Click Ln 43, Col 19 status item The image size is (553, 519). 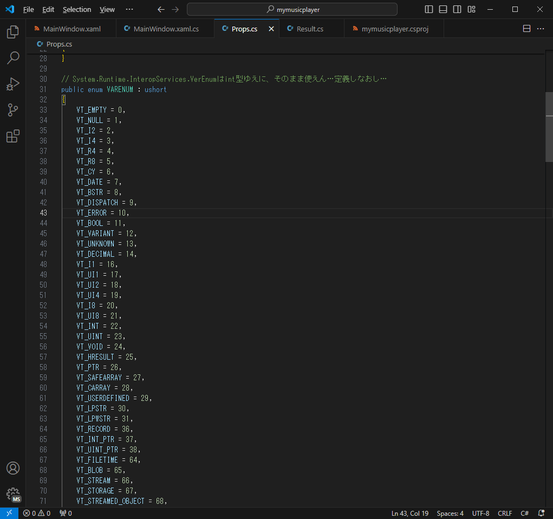[x=410, y=513]
